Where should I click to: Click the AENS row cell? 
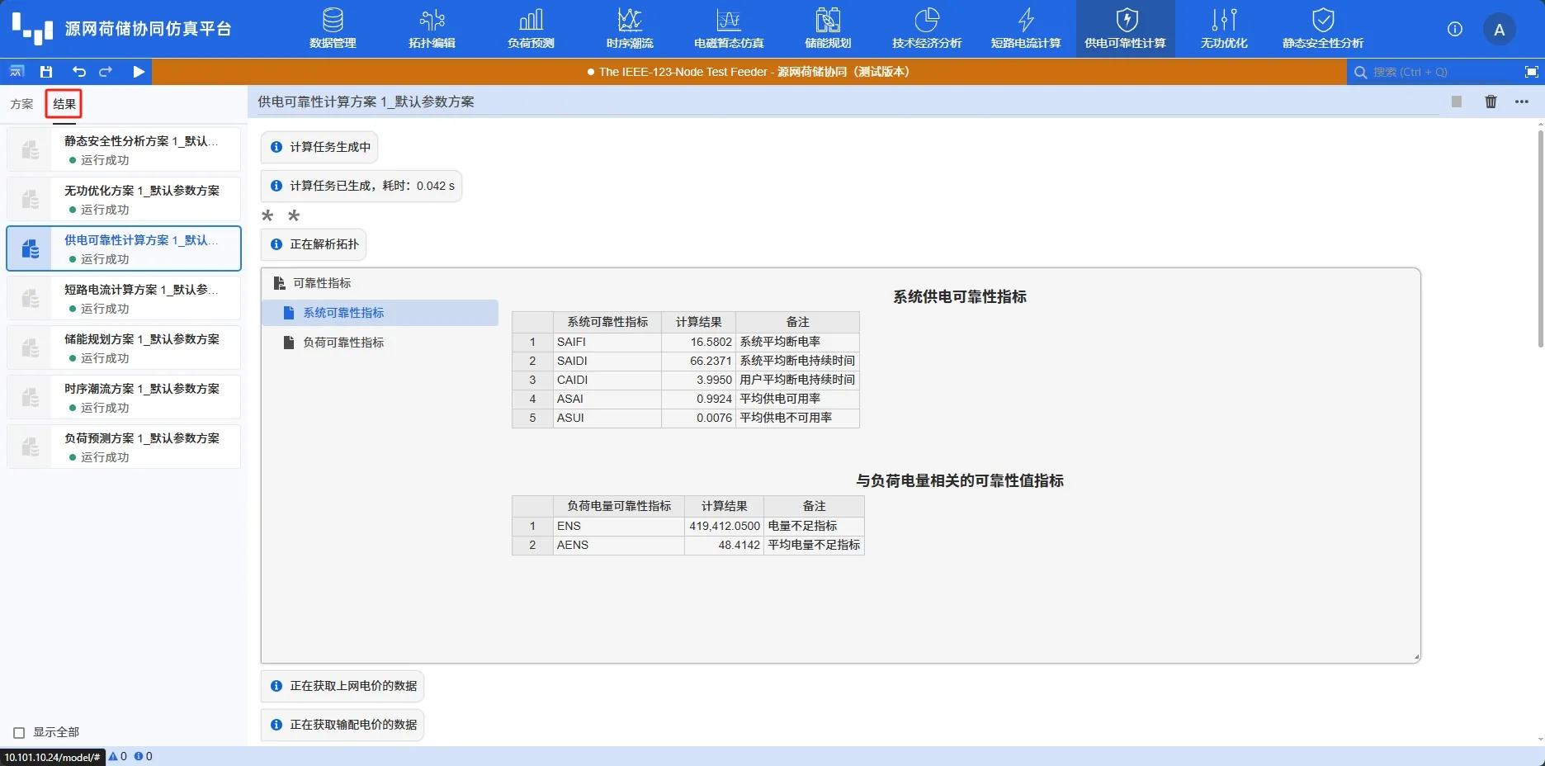point(618,545)
